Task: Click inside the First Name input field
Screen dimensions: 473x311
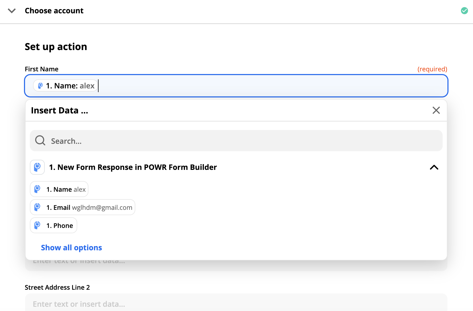Action: coord(236,86)
